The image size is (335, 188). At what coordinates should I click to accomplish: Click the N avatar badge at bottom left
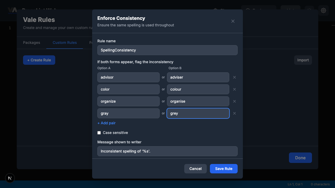[10, 178]
